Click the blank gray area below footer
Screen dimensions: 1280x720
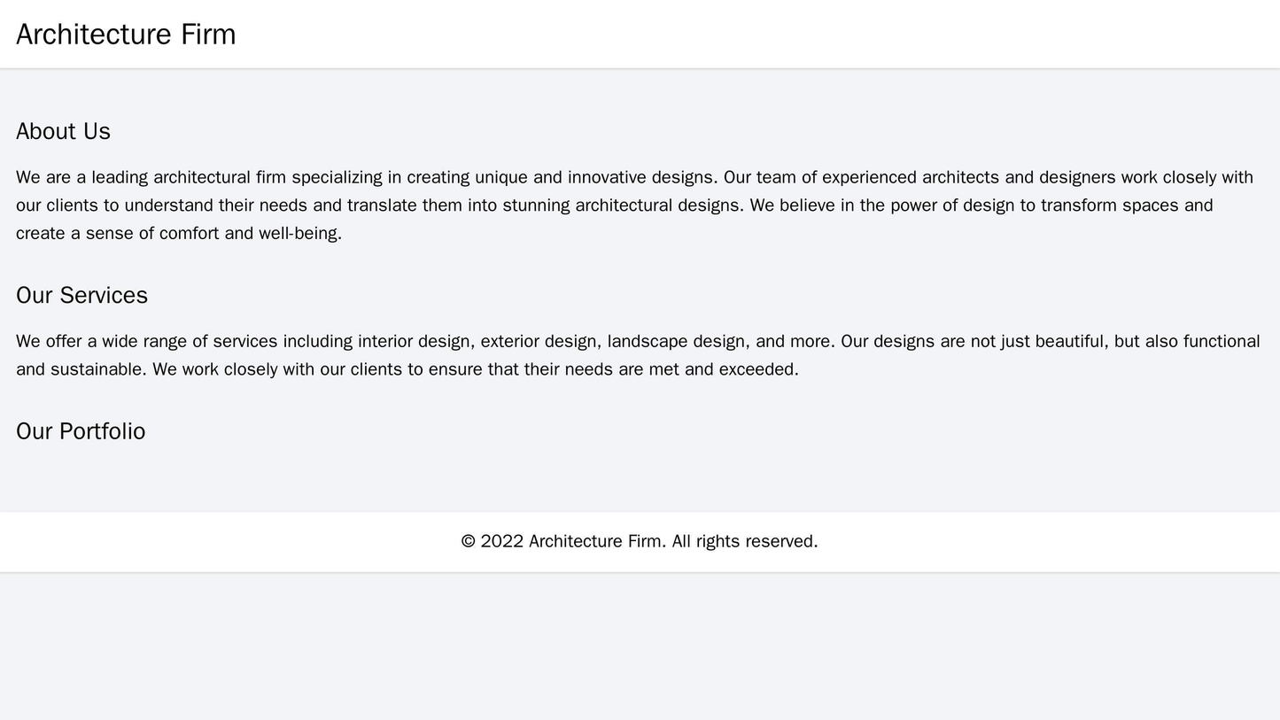point(640,646)
